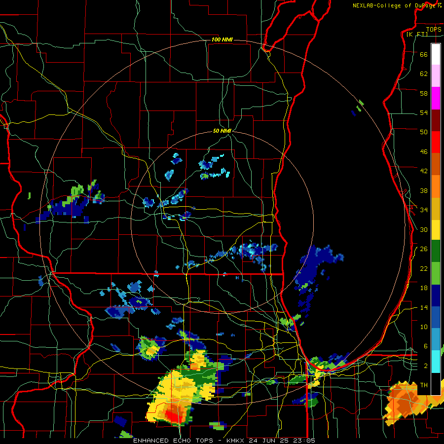Pick the magenta legend swatch

tap(436, 98)
